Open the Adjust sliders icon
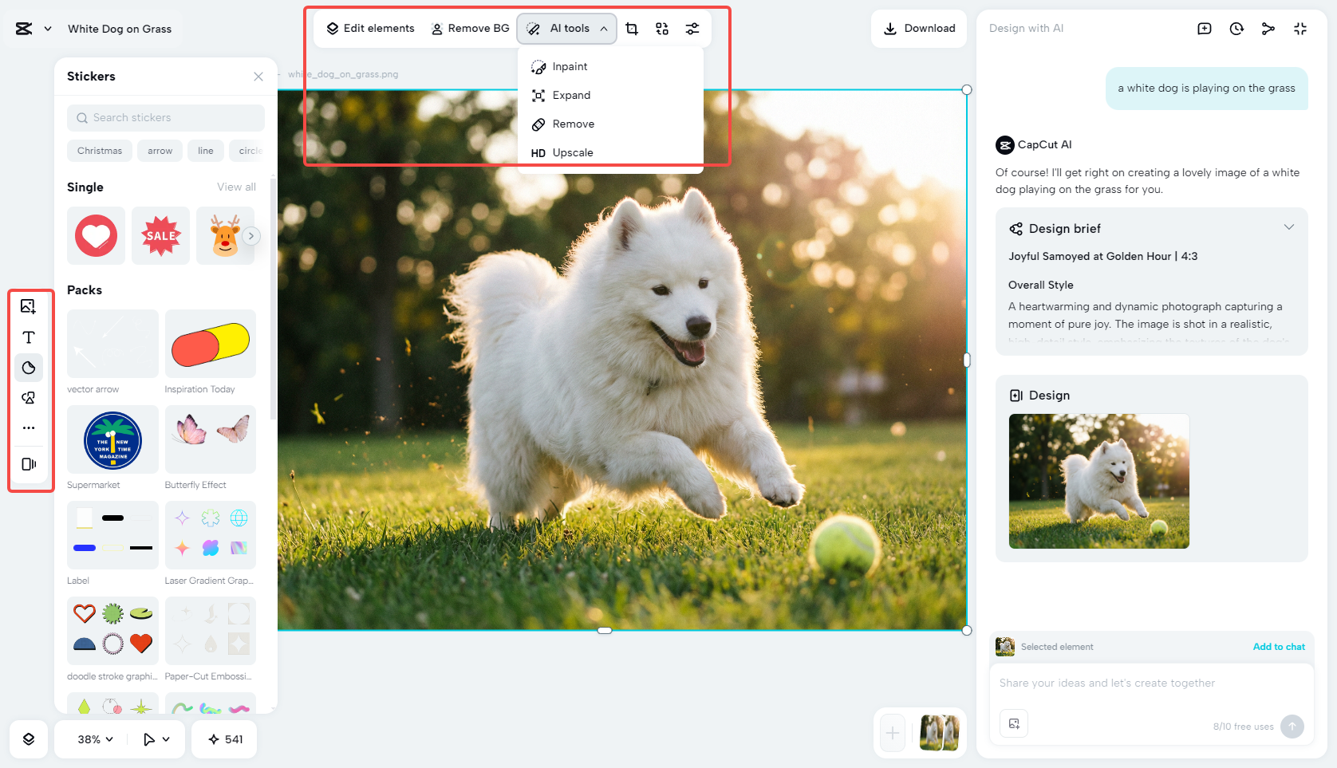The image size is (1337, 768). point(692,29)
